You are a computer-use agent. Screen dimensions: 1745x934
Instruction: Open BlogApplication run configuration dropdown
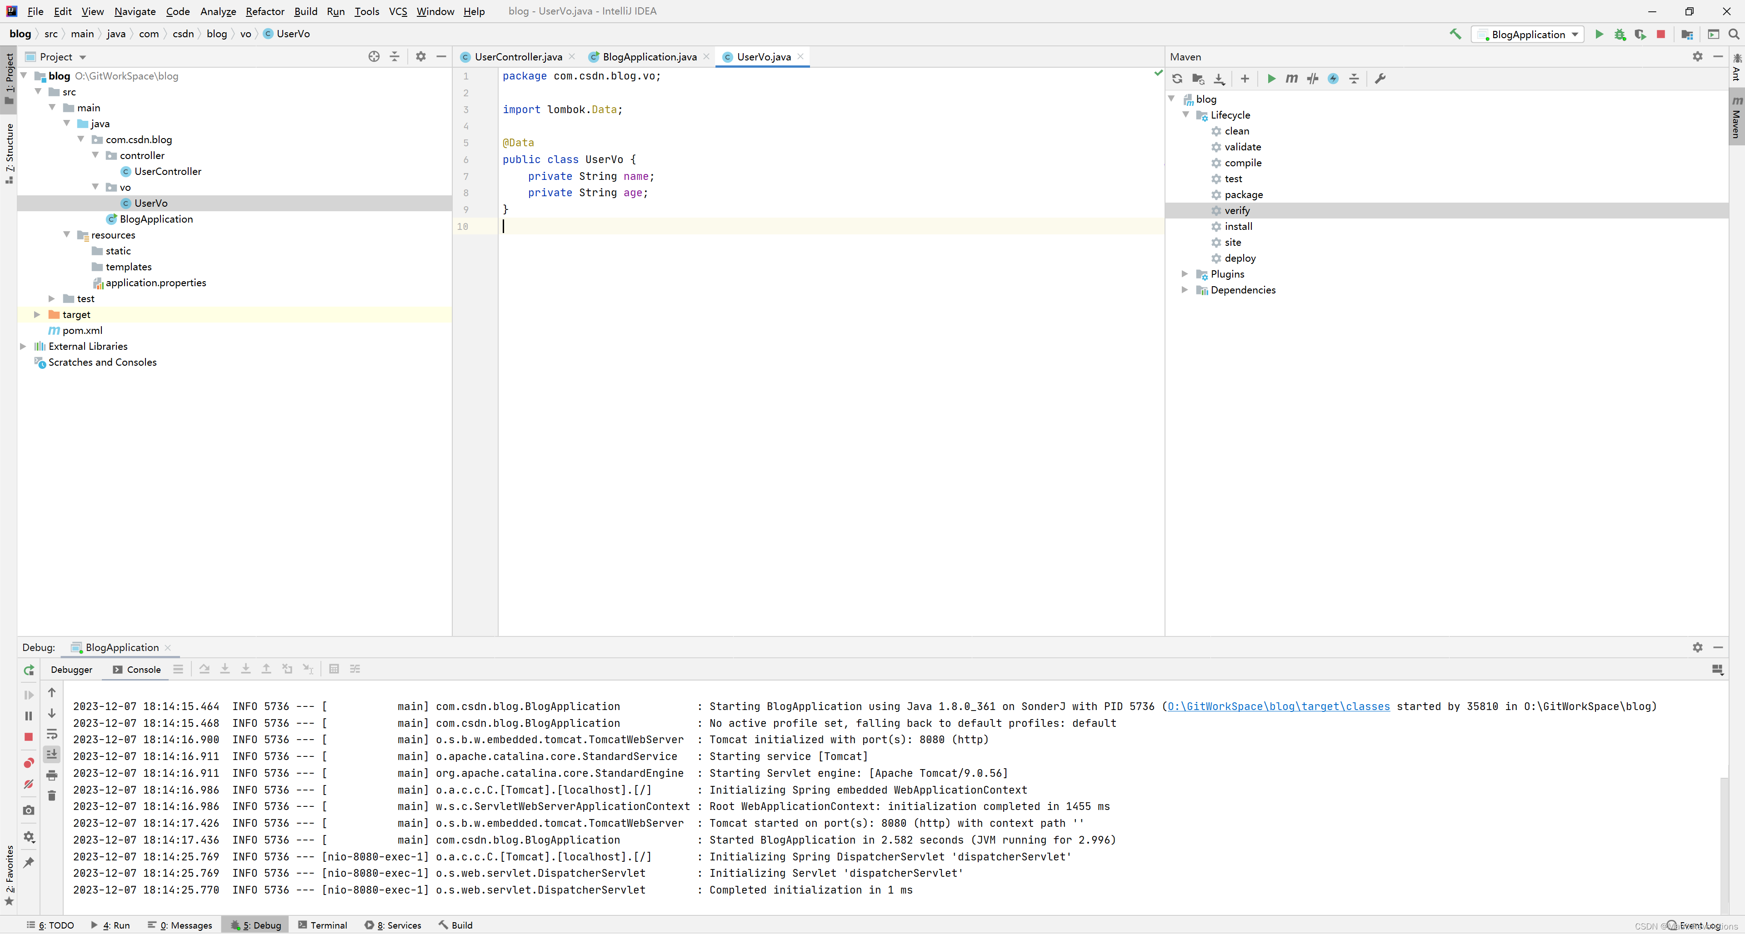click(1528, 34)
